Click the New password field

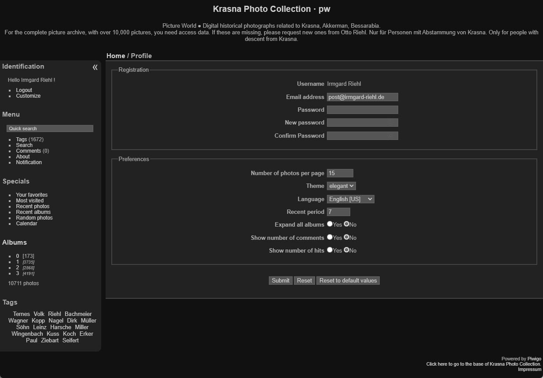[x=363, y=123]
